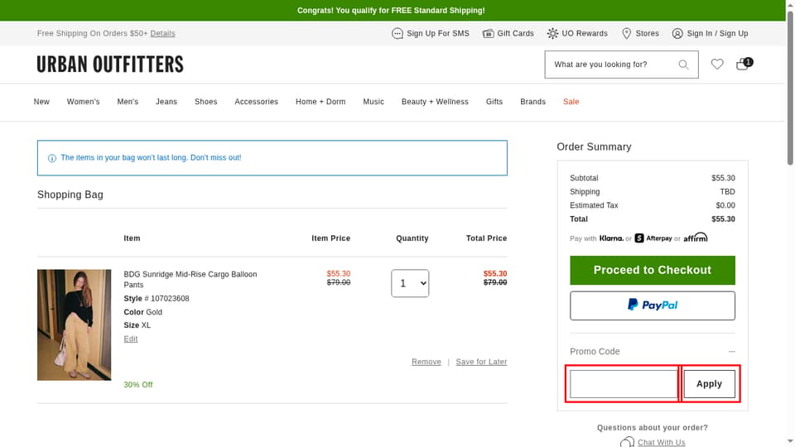Click the Klarna logo
The height and width of the screenshot is (447, 795).
point(611,238)
